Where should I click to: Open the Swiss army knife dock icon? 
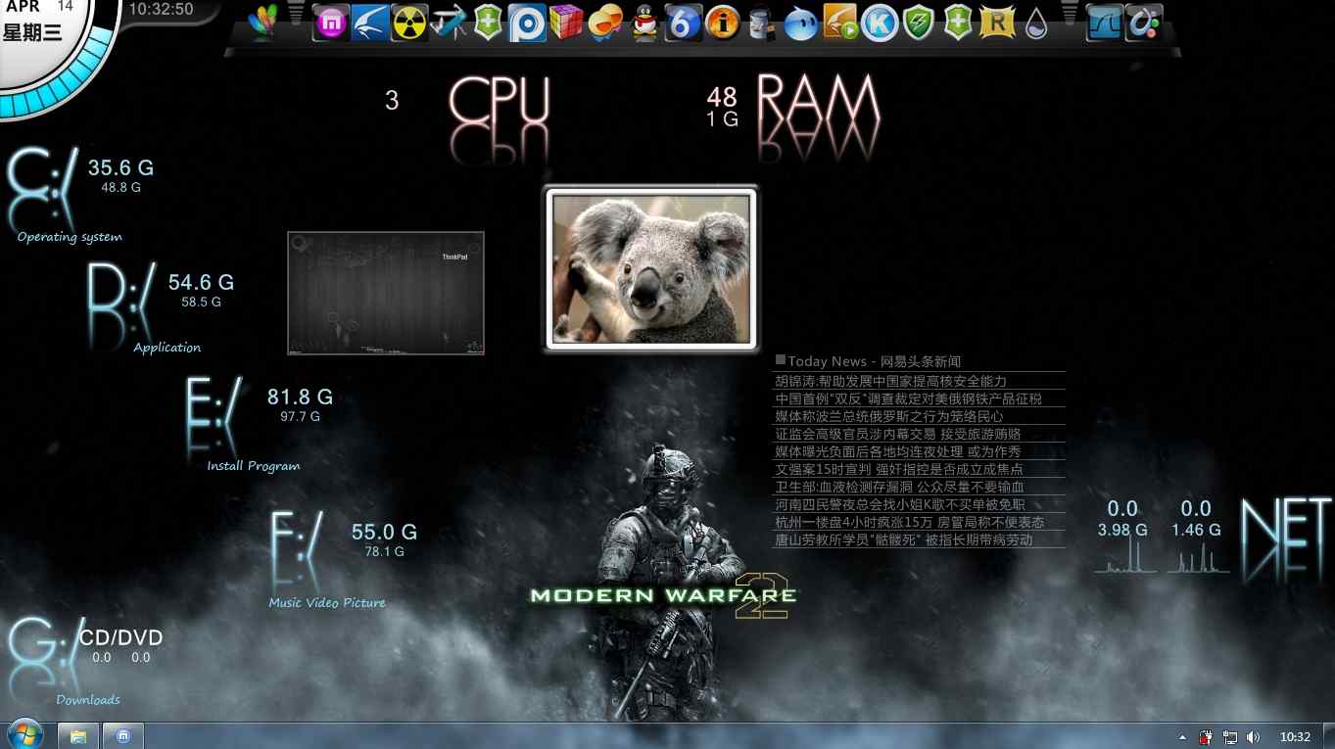coord(449,23)
